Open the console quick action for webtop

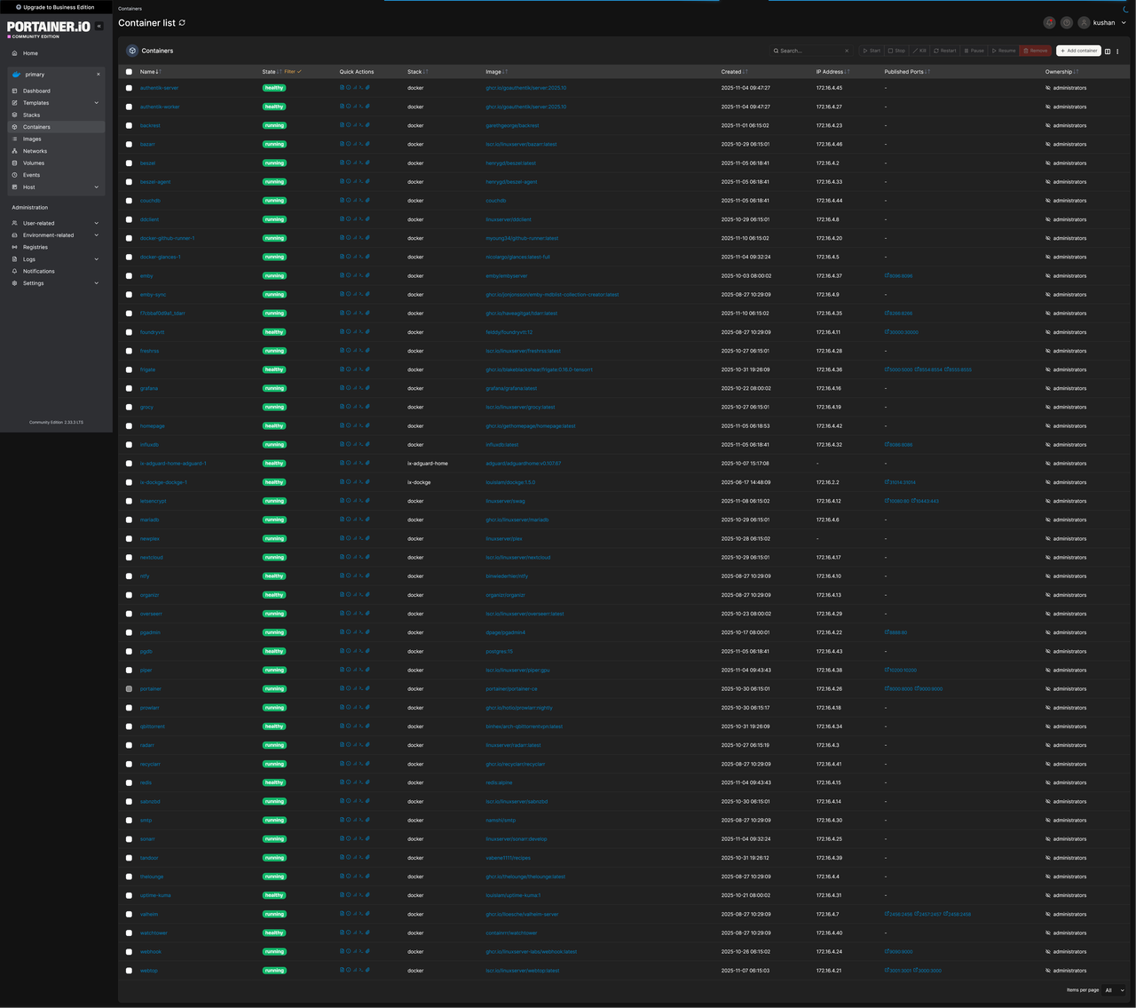click(361, 971)
